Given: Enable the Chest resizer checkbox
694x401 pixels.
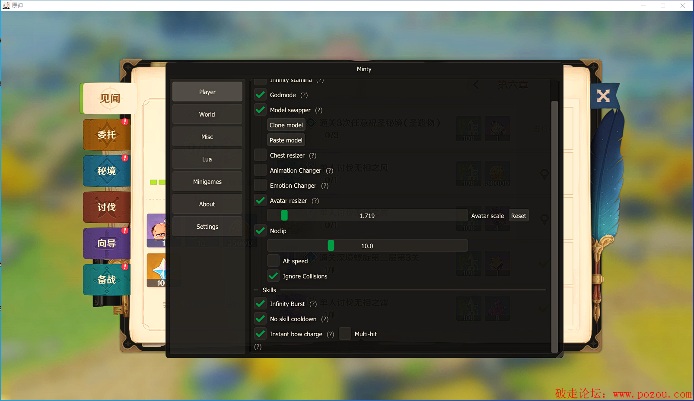Looking at the screenshot, I should coord(261,155).
